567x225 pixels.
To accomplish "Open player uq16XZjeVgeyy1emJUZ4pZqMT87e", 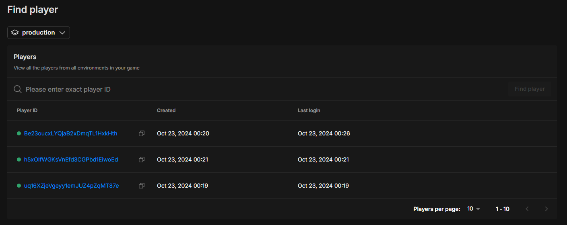I will 72,186.
